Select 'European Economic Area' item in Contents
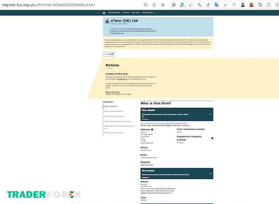This screenshot has height=204, width=279. (119, 127)
